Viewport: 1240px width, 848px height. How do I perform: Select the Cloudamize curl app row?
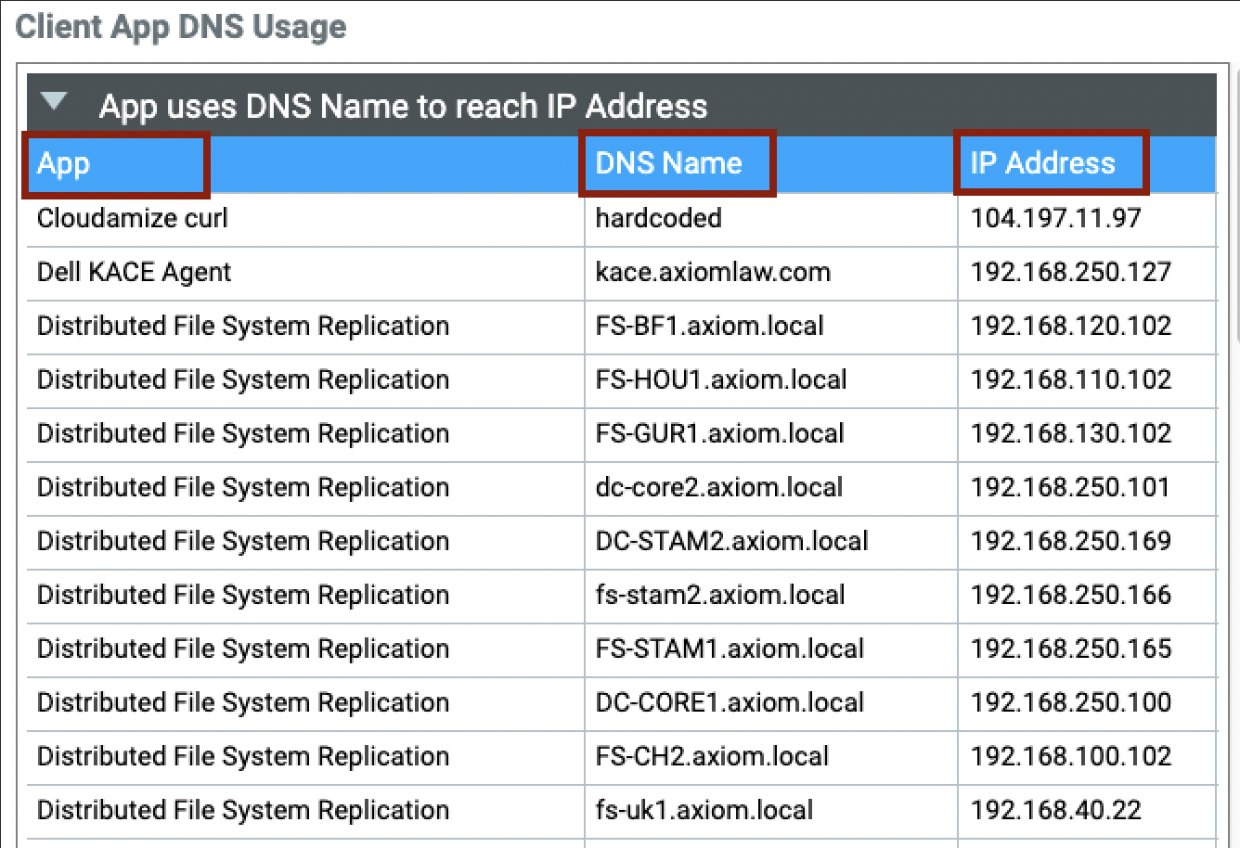133,219
